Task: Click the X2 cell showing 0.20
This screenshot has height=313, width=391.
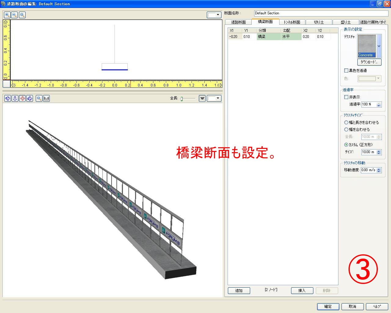Action: pos(309,37)
